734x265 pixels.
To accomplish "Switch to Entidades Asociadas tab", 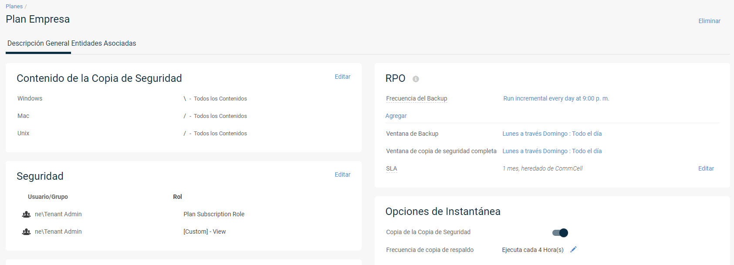I will coord(104,44).
